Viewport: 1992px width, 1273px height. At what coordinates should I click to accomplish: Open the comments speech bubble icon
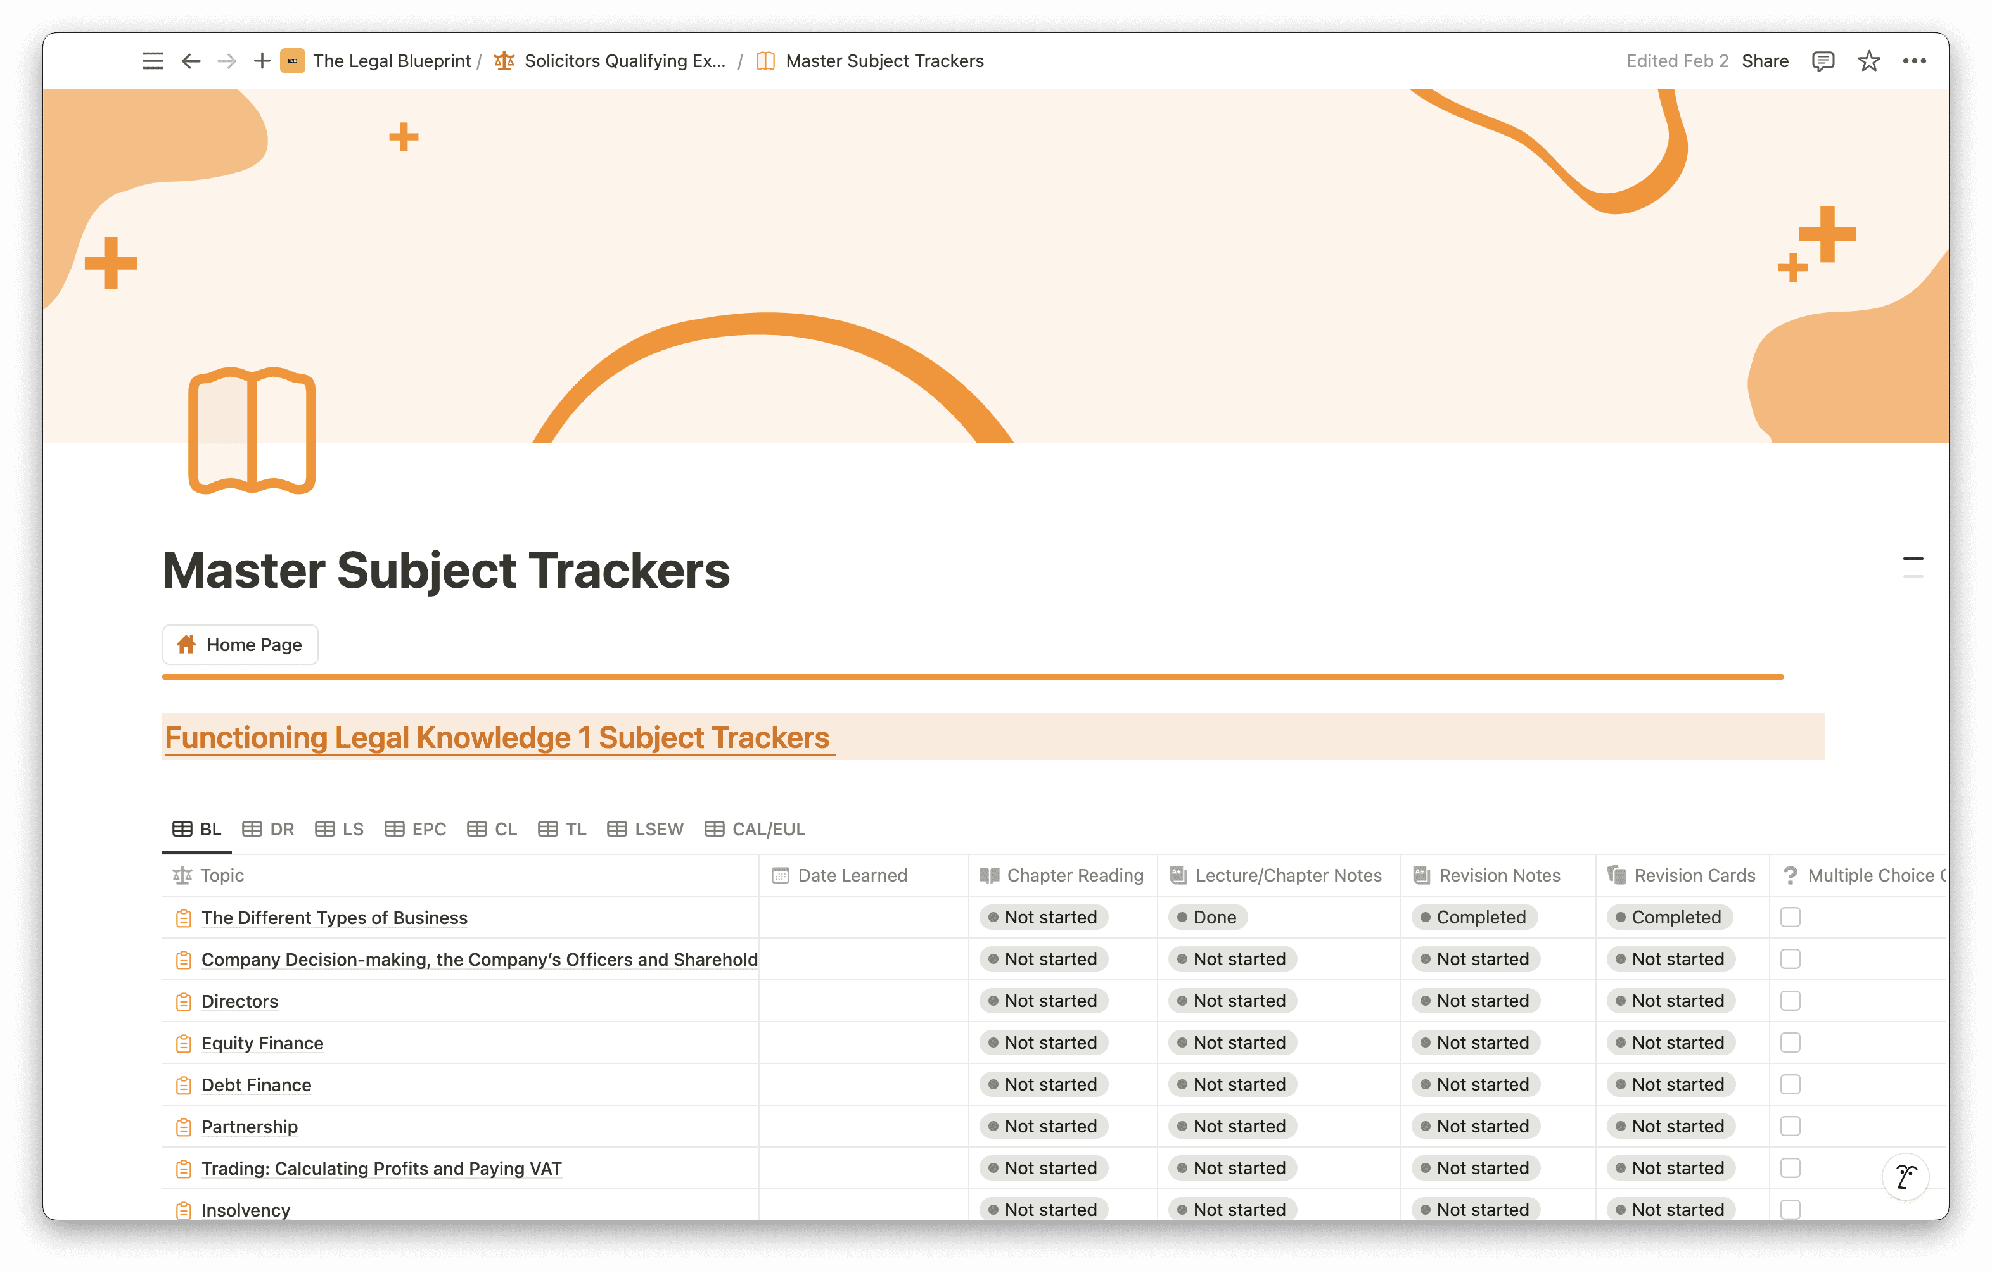[x=1822, y=61]
